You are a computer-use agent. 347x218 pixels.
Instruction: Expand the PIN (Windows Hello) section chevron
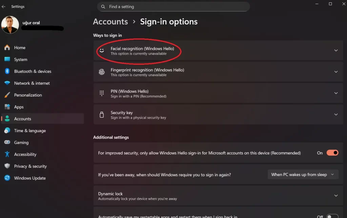coord(336,93)
